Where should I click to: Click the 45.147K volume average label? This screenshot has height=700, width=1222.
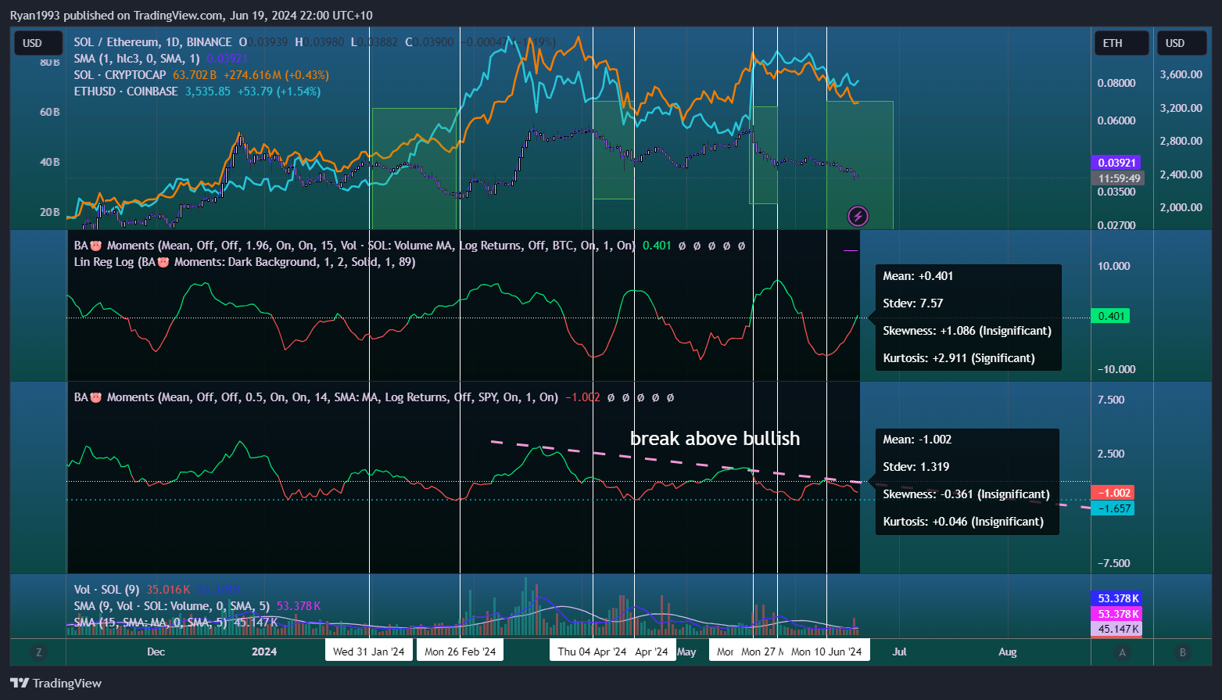1116,629
